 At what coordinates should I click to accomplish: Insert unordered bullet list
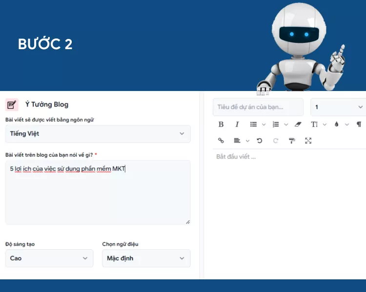(253, 125)
